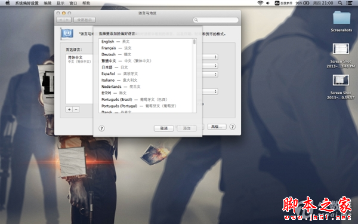Open the third dropdown on right panel

[210, 74]
